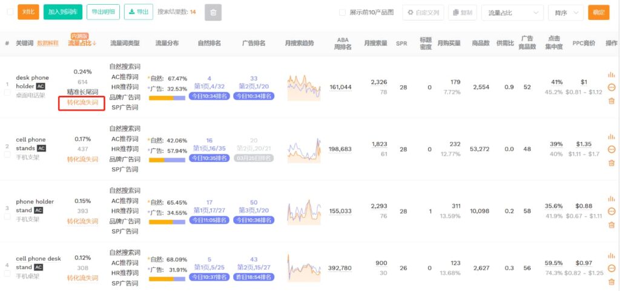The height and width of the screenshot is (291, 620).
Task: Click the 数据解释 link in the header
Action: 48,43
